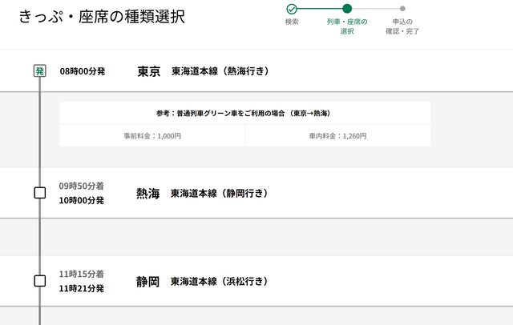The height and width of the screenshot is (325, 513).
Task: Click the 東京 station name
Action: [x=148, y=71]
